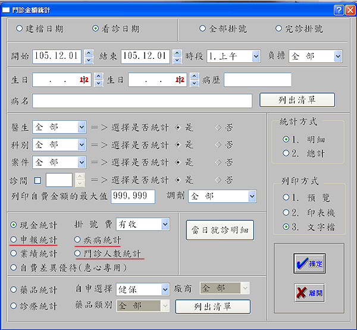357x330 pixels.
Task: Select 2. 總計 statistics mode
Action: 287,153
